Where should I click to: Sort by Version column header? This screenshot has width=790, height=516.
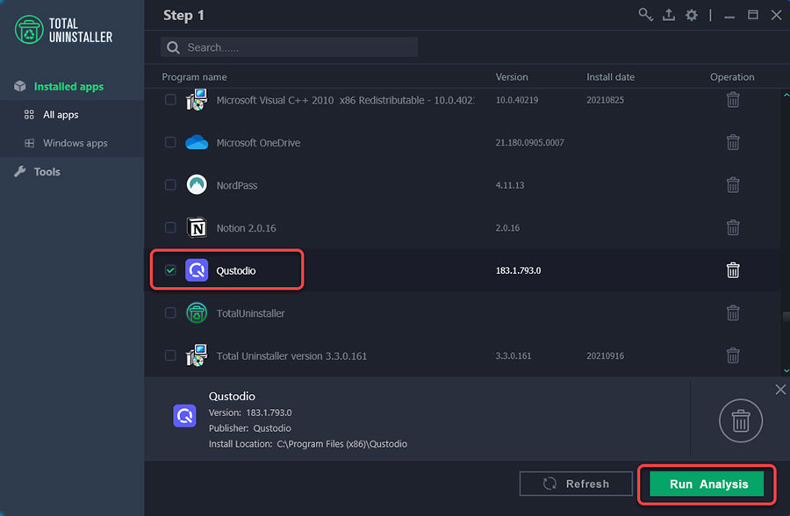512,77
